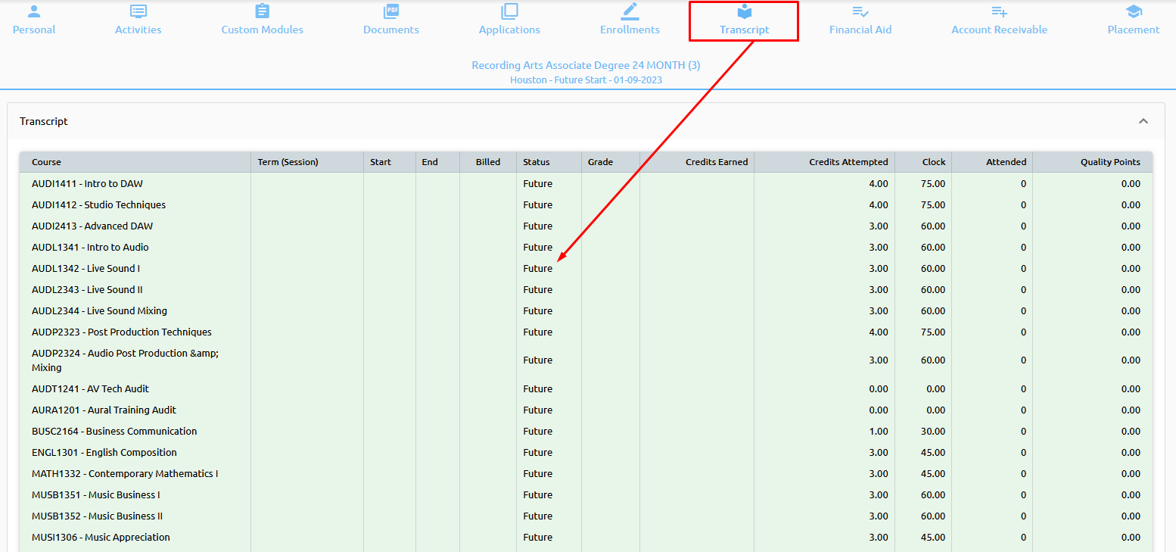1176x552 pixels.
Task: Click the Status column header
Action: click(536, 162)
